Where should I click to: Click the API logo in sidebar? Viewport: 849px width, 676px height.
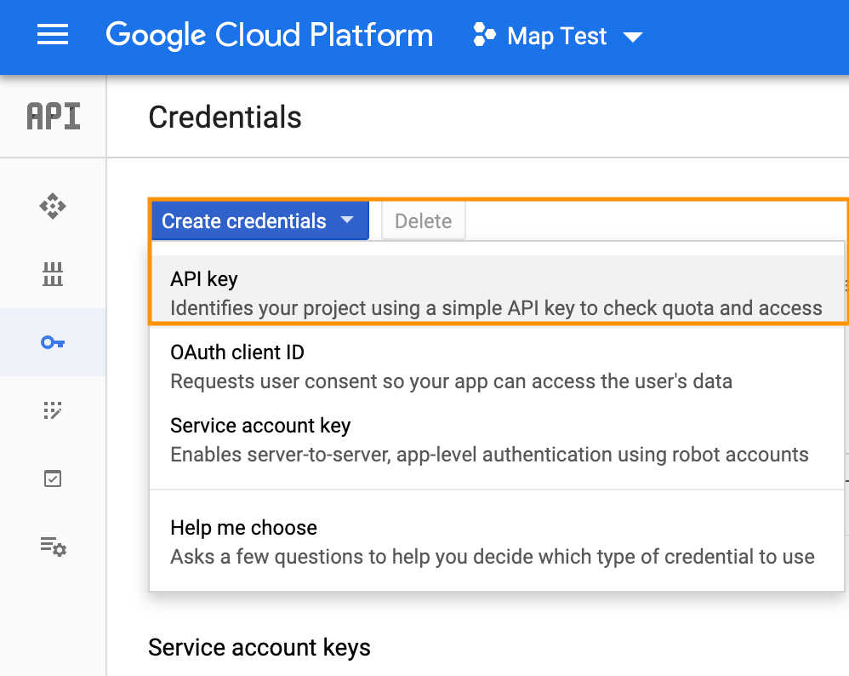pos(53,116)
